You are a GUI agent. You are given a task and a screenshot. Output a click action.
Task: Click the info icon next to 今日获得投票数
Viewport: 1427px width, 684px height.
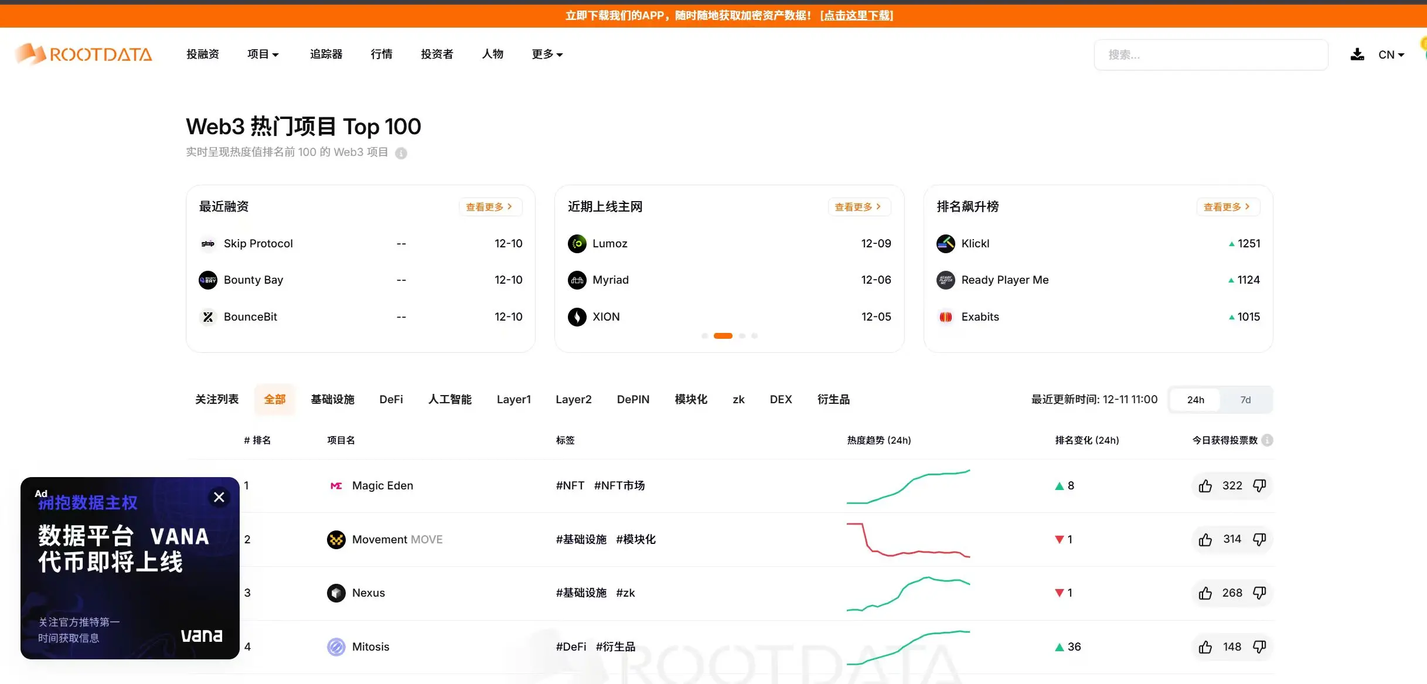pos(1267,440)
